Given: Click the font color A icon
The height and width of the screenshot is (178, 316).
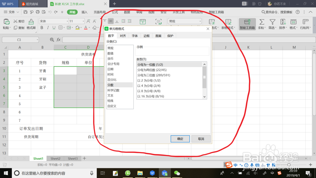Looking at the screenshot, I should pos(86,28).
